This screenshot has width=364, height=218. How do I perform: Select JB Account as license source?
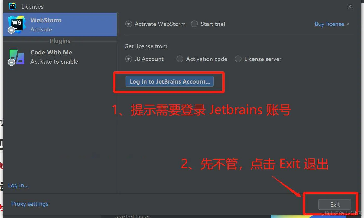[144, 59]
